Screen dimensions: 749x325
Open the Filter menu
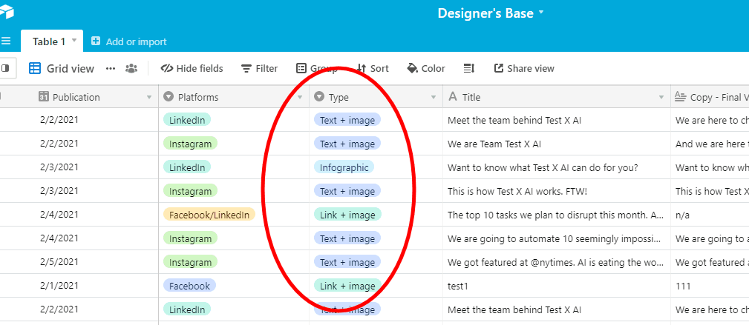(259, 68)
